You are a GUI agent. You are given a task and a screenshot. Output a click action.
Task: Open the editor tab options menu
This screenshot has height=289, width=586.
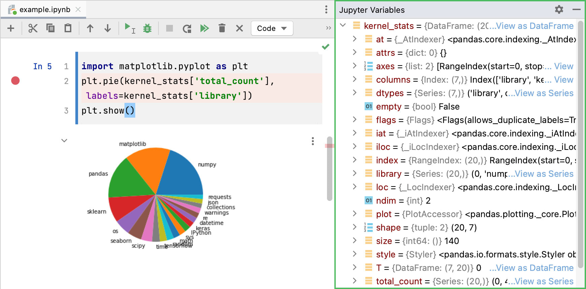click(326, 9)
